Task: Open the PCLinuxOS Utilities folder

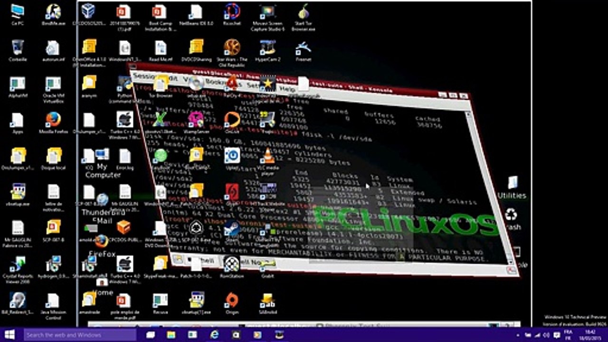Action: coord(512,188)
